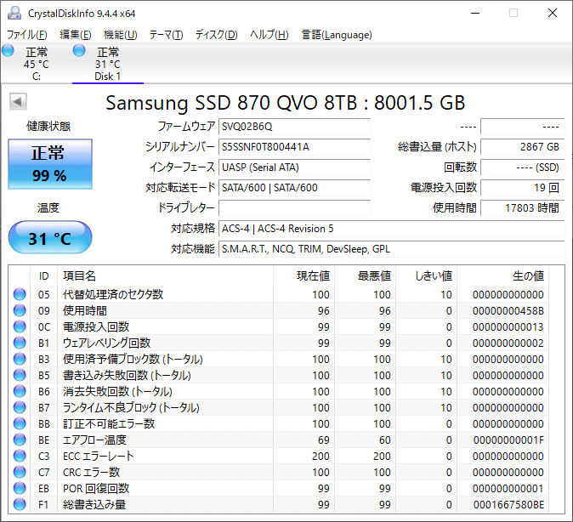Click the 正常 99 % health status button
This screenshot has height=522, width=573.
tap(49, 165)
